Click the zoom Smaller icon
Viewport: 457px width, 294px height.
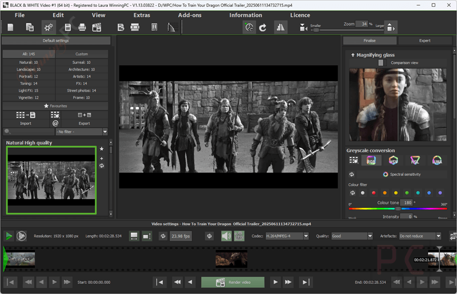pos(303,27)
